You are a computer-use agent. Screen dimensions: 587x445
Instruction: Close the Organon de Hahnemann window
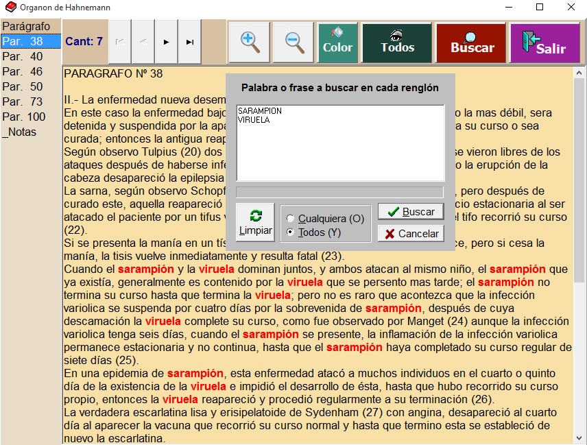(x=571, y=7)
